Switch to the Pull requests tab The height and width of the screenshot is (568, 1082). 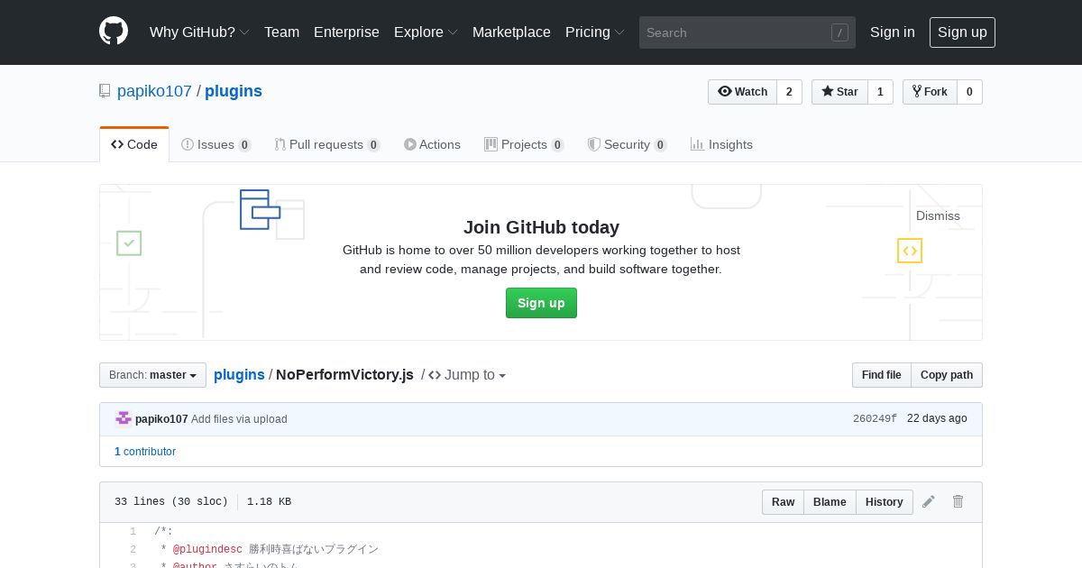pyautogui.click(x=327, y=144)
